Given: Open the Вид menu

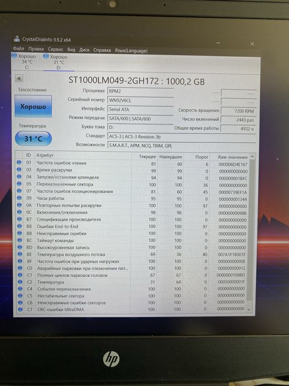Looking at the screenshot, I should click(x=71, y=50).
